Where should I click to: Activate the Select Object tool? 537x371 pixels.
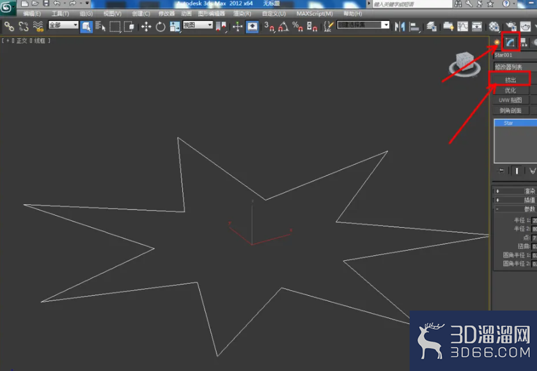pos(86,26)
